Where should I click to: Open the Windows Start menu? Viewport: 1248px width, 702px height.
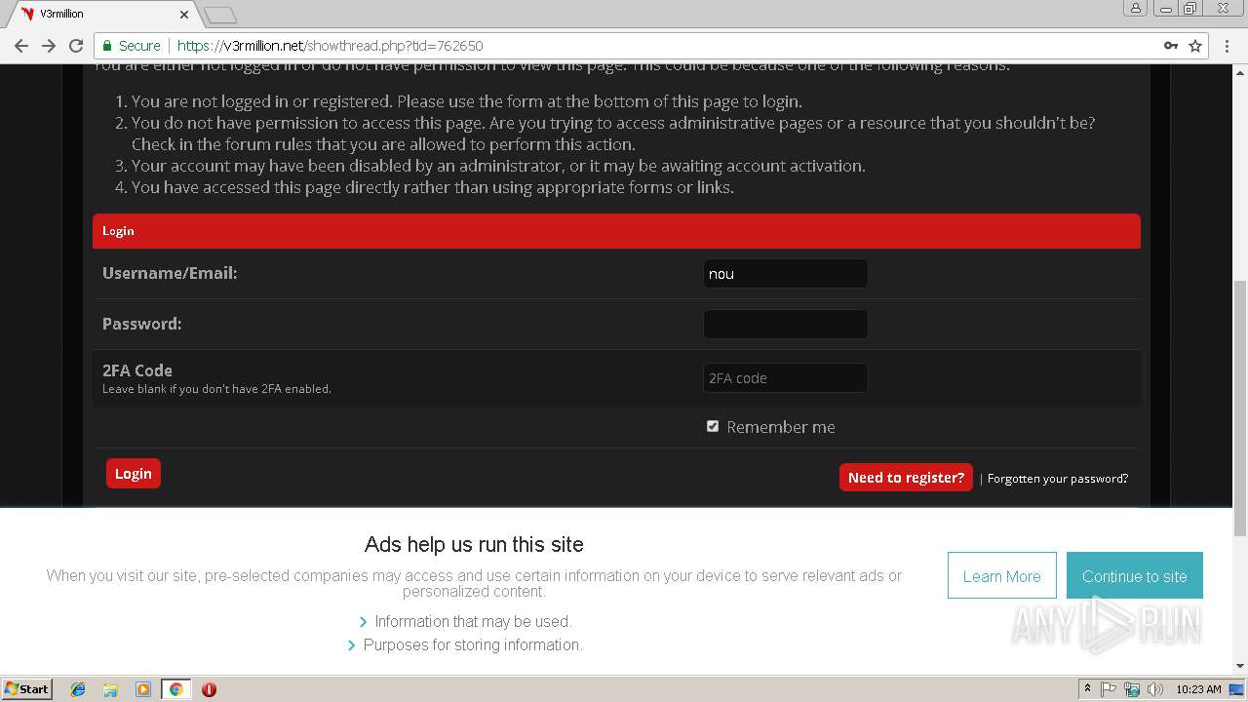coord(27,689)
